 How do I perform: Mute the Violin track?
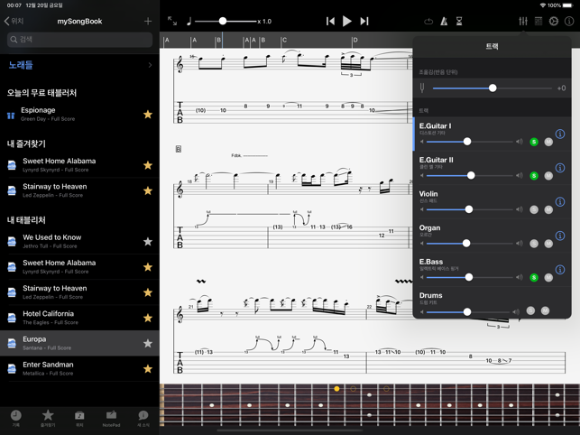[548, 210]
